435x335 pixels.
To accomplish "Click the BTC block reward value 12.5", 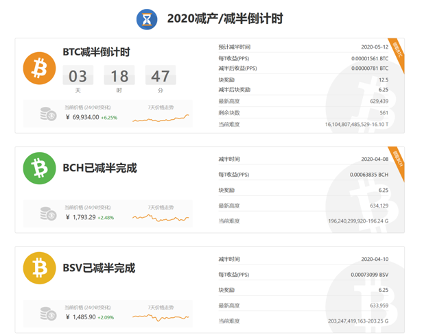I will pos(384,79).
